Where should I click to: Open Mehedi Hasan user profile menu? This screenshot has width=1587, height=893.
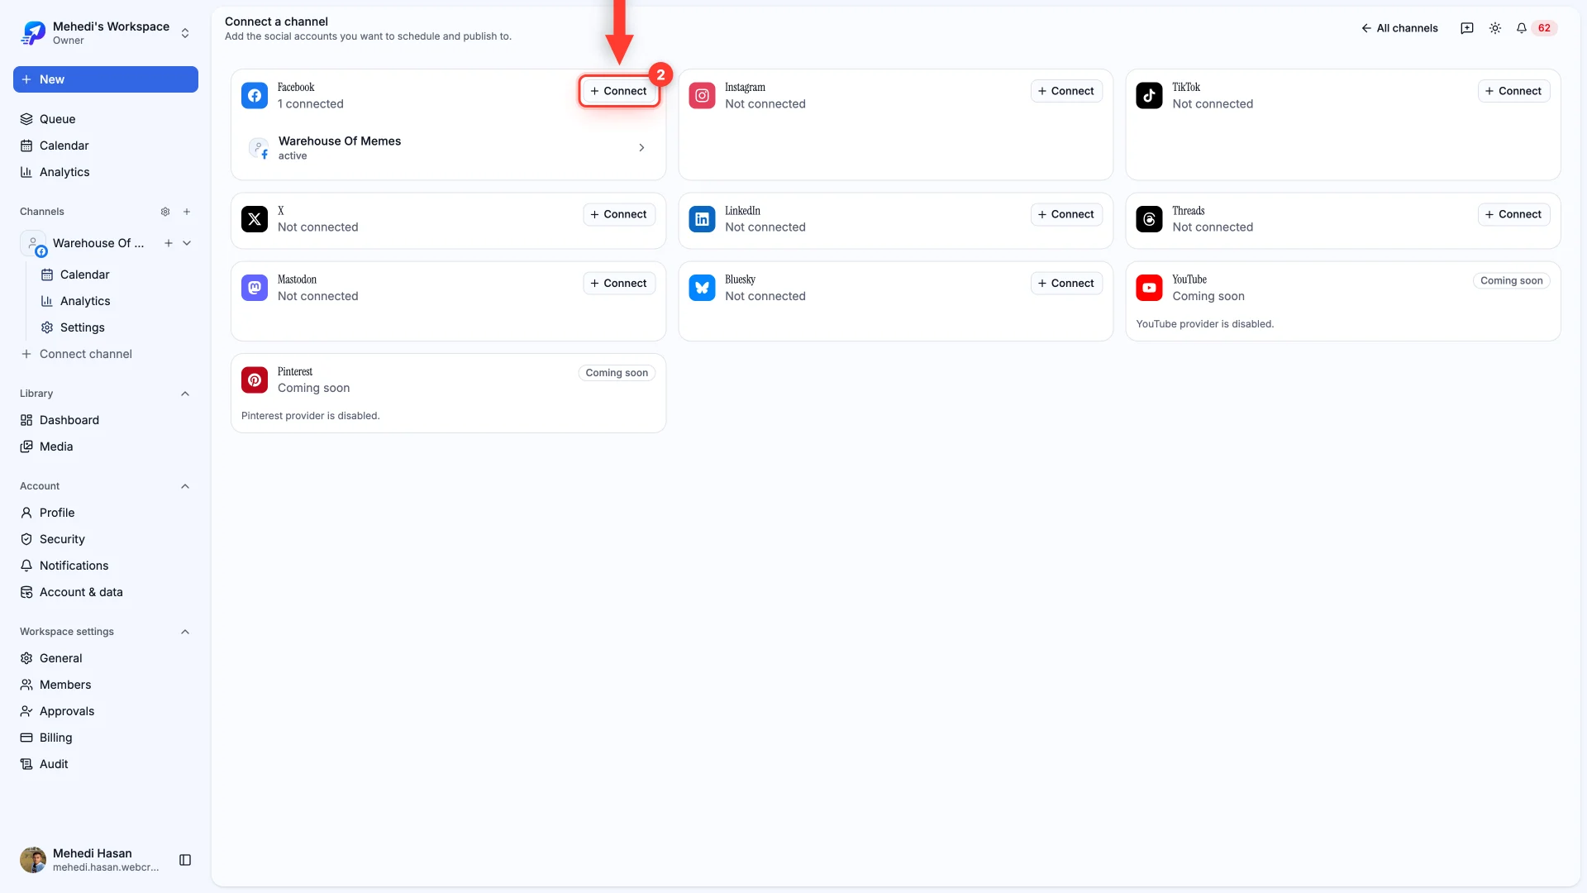tap(91, 860)
